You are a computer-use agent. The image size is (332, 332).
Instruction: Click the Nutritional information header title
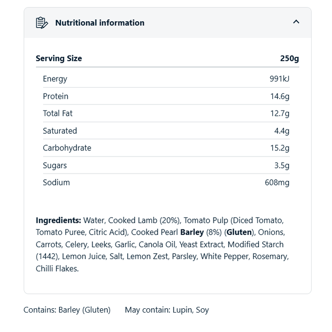point(100,23)
